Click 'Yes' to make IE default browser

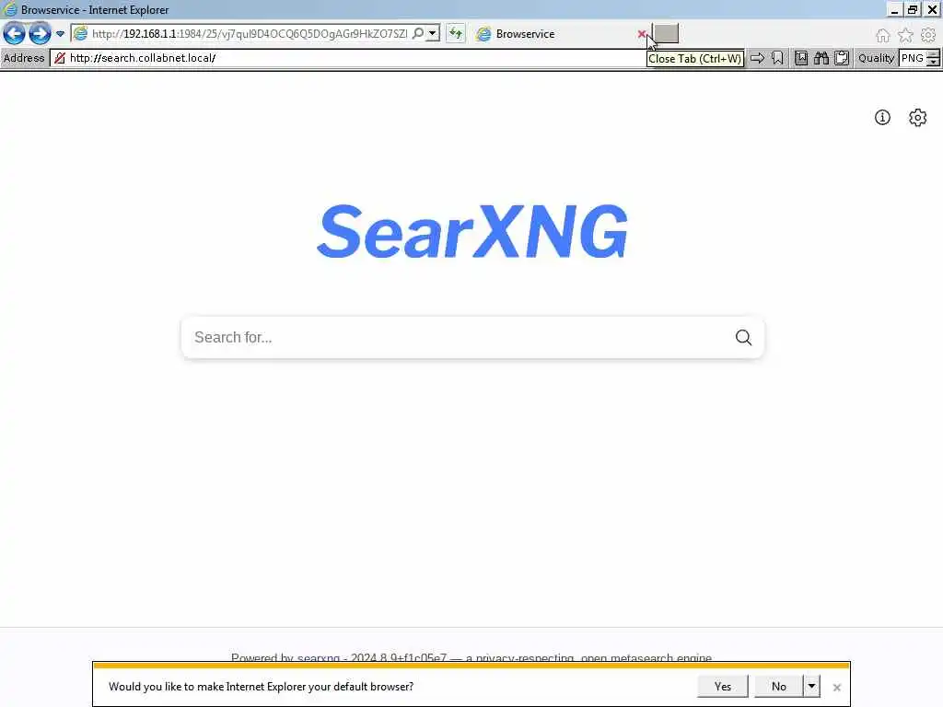pos(722,687)
